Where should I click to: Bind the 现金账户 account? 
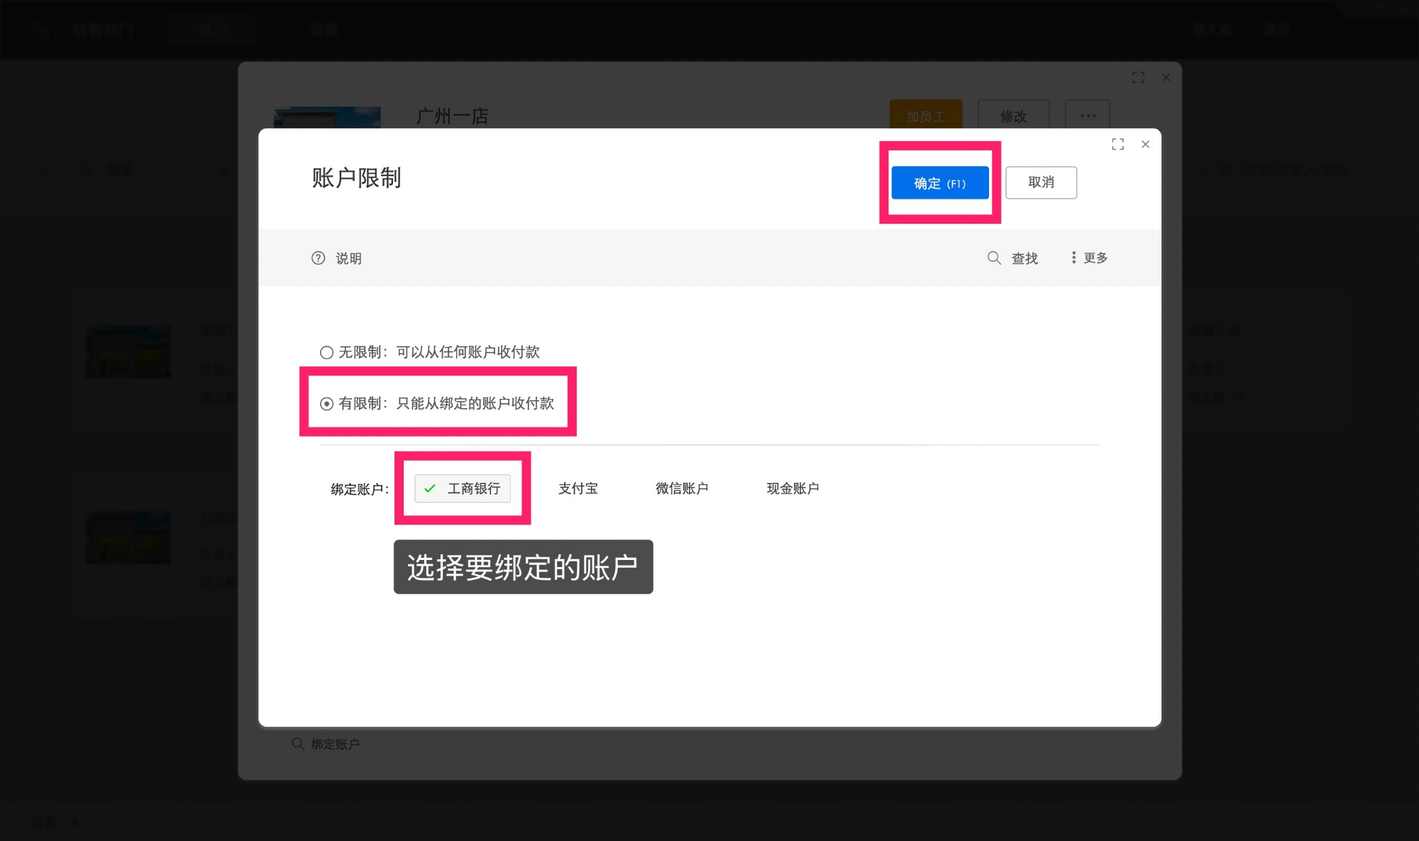pyautogui.click(x=793, y=488)
